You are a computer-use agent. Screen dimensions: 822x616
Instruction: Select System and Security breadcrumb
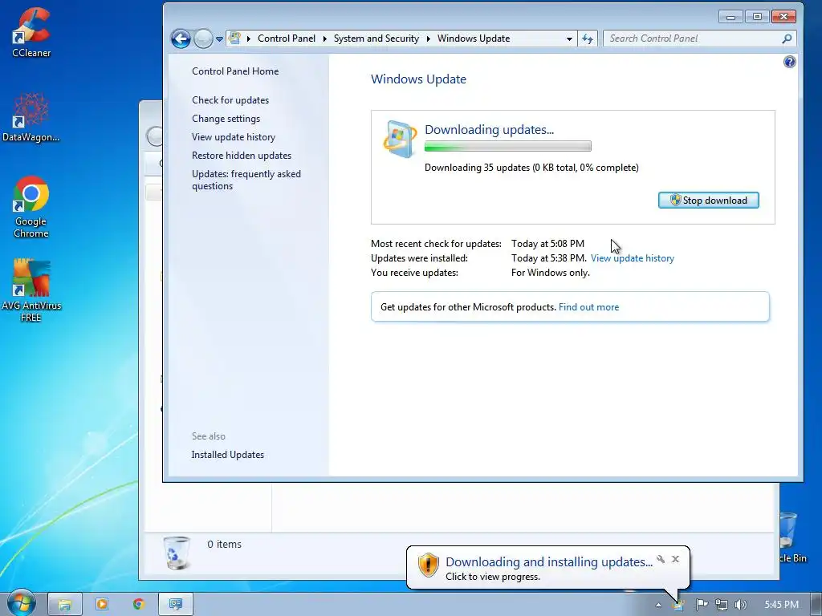[x=376, y=38]
